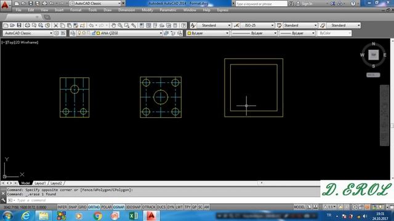The height and width of the screenshot is (221, 394).
Task: Click the Multileader Style icon
Action: click(323, 25)
